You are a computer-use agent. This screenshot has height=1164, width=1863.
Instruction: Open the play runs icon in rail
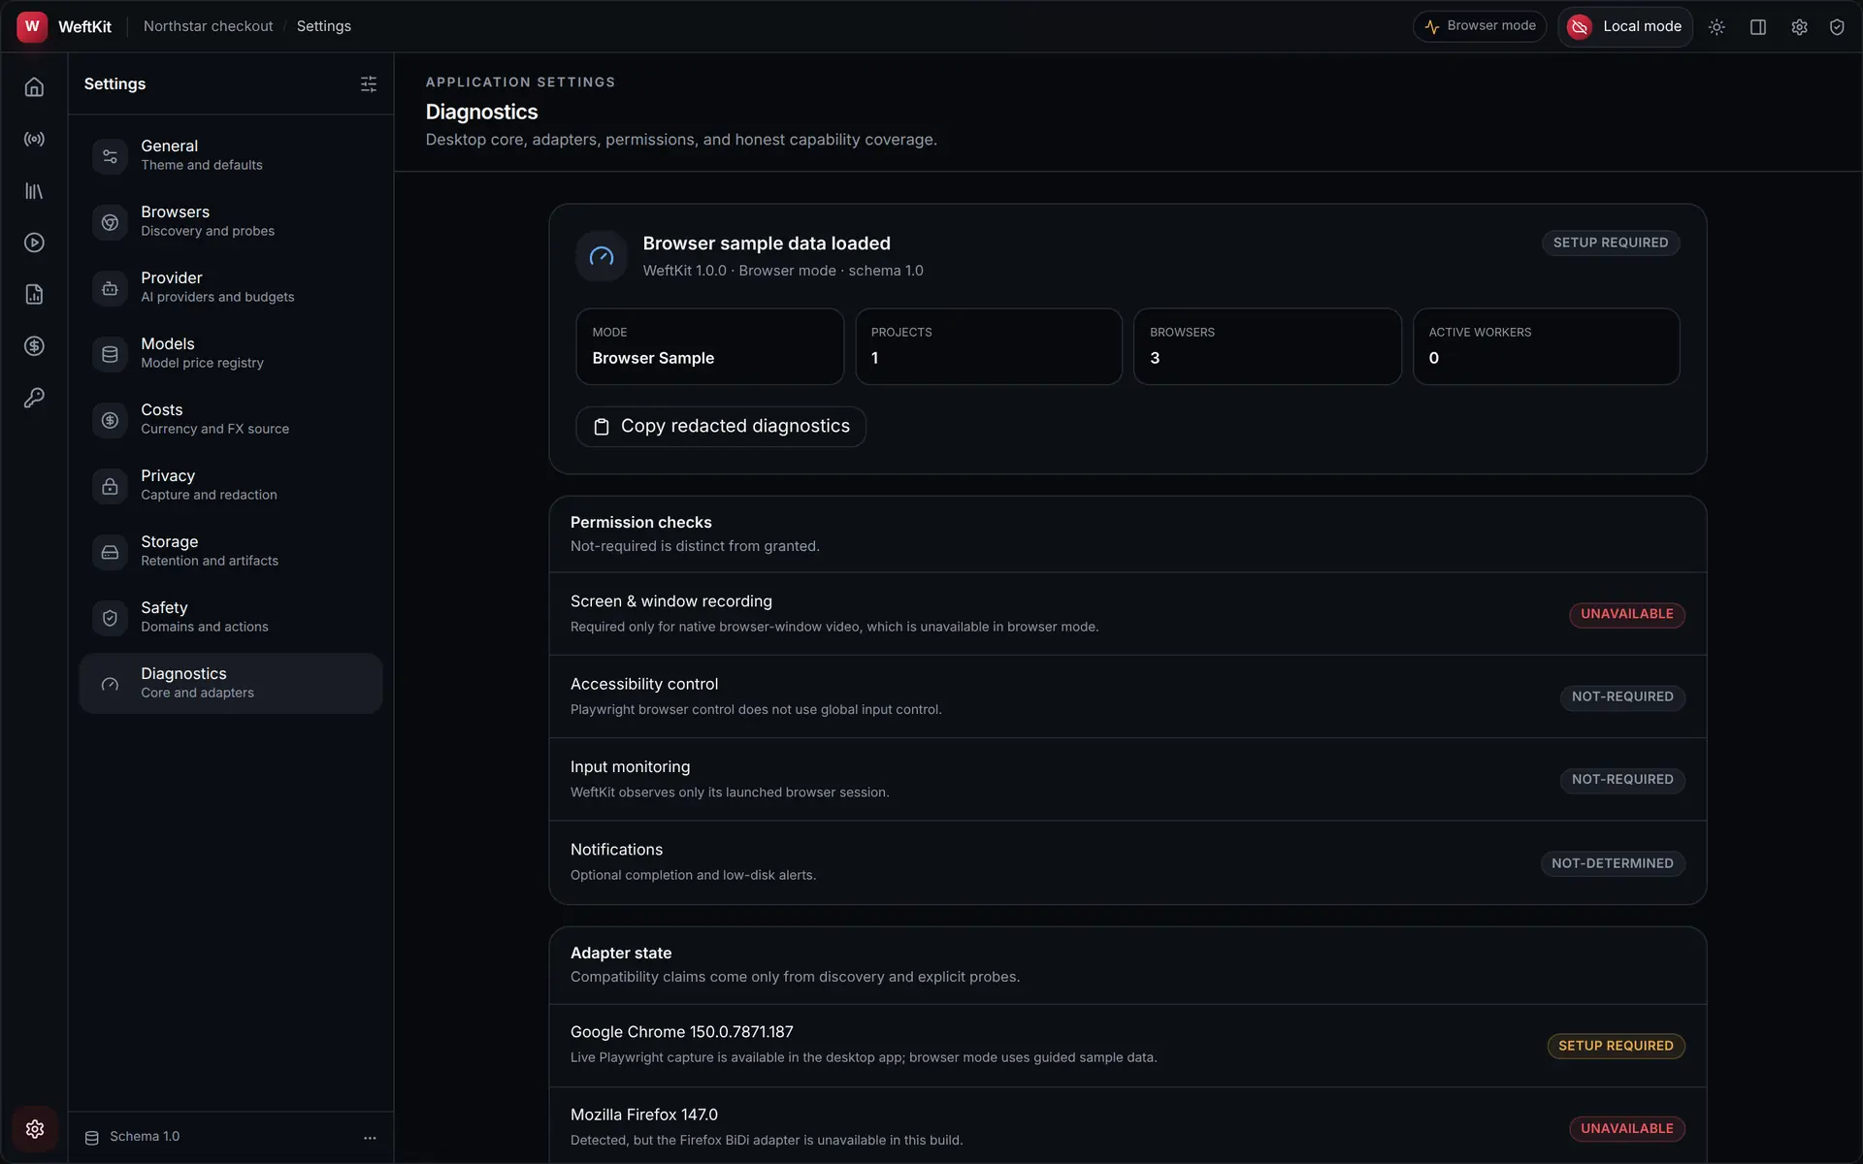tap(34, 242)
